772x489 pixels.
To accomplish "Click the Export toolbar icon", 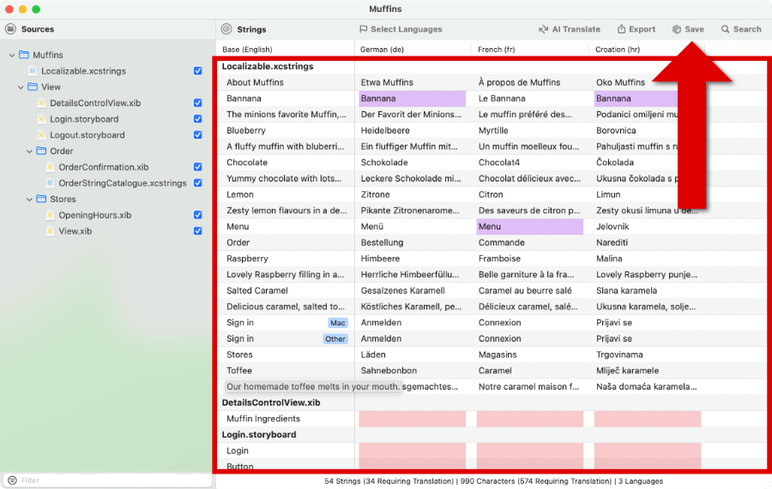I will pos(623,29).
